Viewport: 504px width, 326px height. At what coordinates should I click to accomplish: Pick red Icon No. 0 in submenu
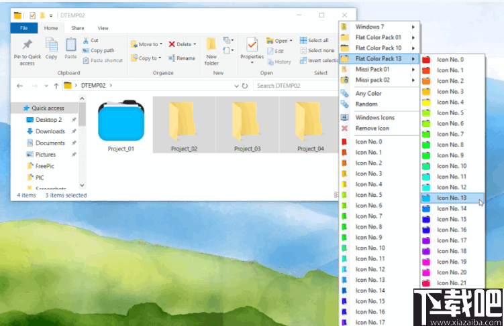(452, 60)
